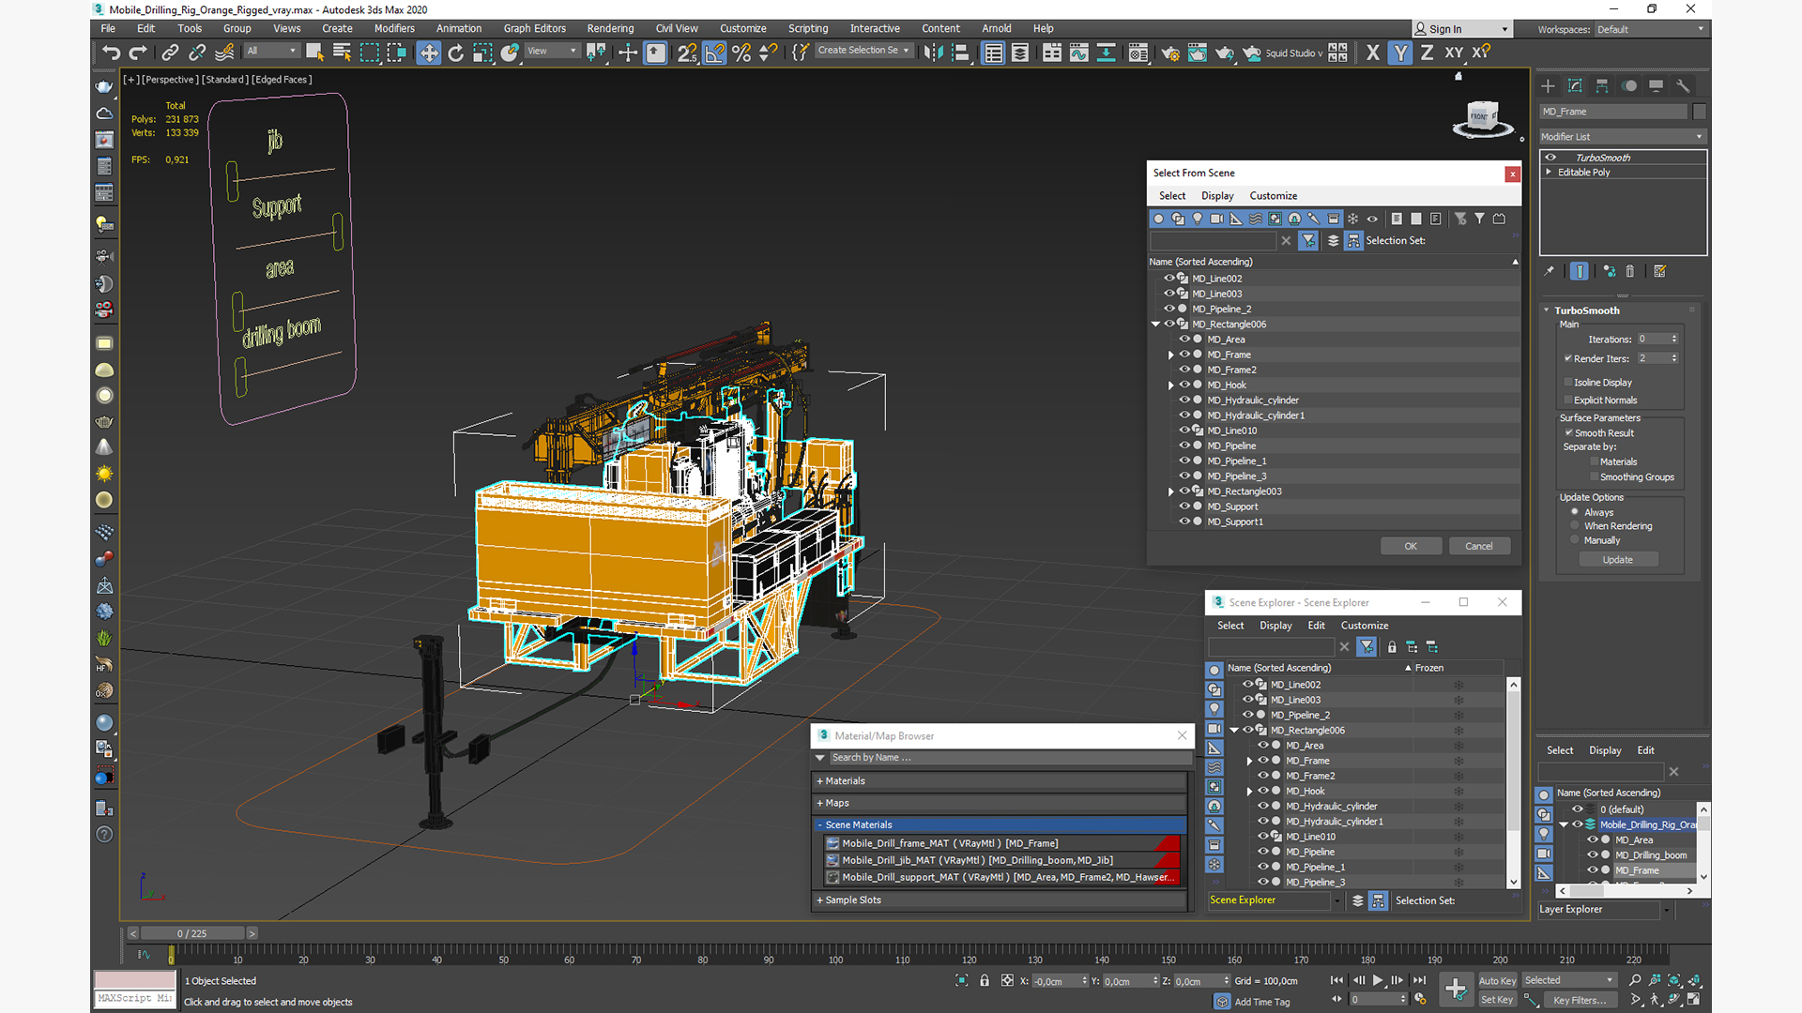Expand MD_Hook in Select From Scene
This screenshot has height=1013, width=1802.
point(1171,386)
